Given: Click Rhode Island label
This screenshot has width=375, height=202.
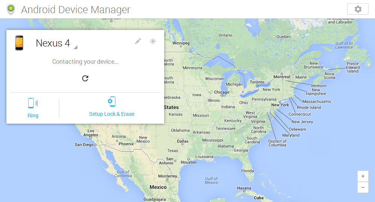Looking at the screenshot, I should coord(309,108).
